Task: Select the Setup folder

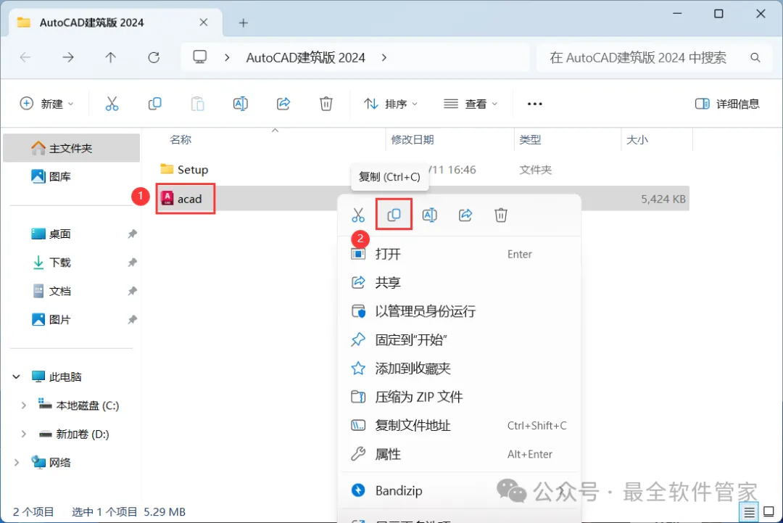Action: tap(184, 170)
